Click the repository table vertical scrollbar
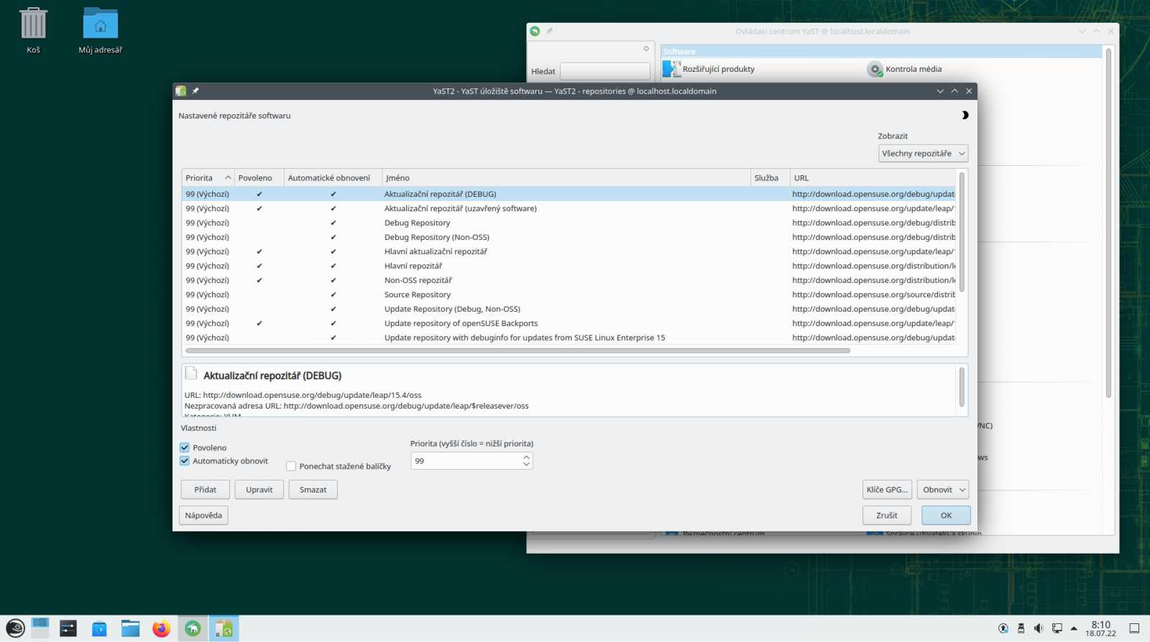 click(x=962, y=232)
